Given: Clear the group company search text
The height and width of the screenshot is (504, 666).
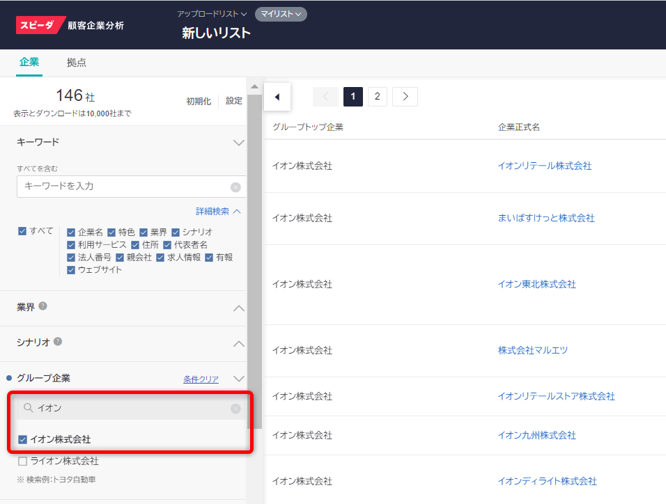Looking at the screenshot, I should pyautogui.click(x=235, y=409).
